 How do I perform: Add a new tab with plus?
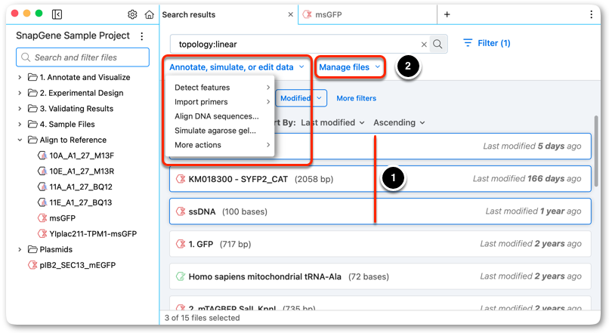(x=447, y=14)
